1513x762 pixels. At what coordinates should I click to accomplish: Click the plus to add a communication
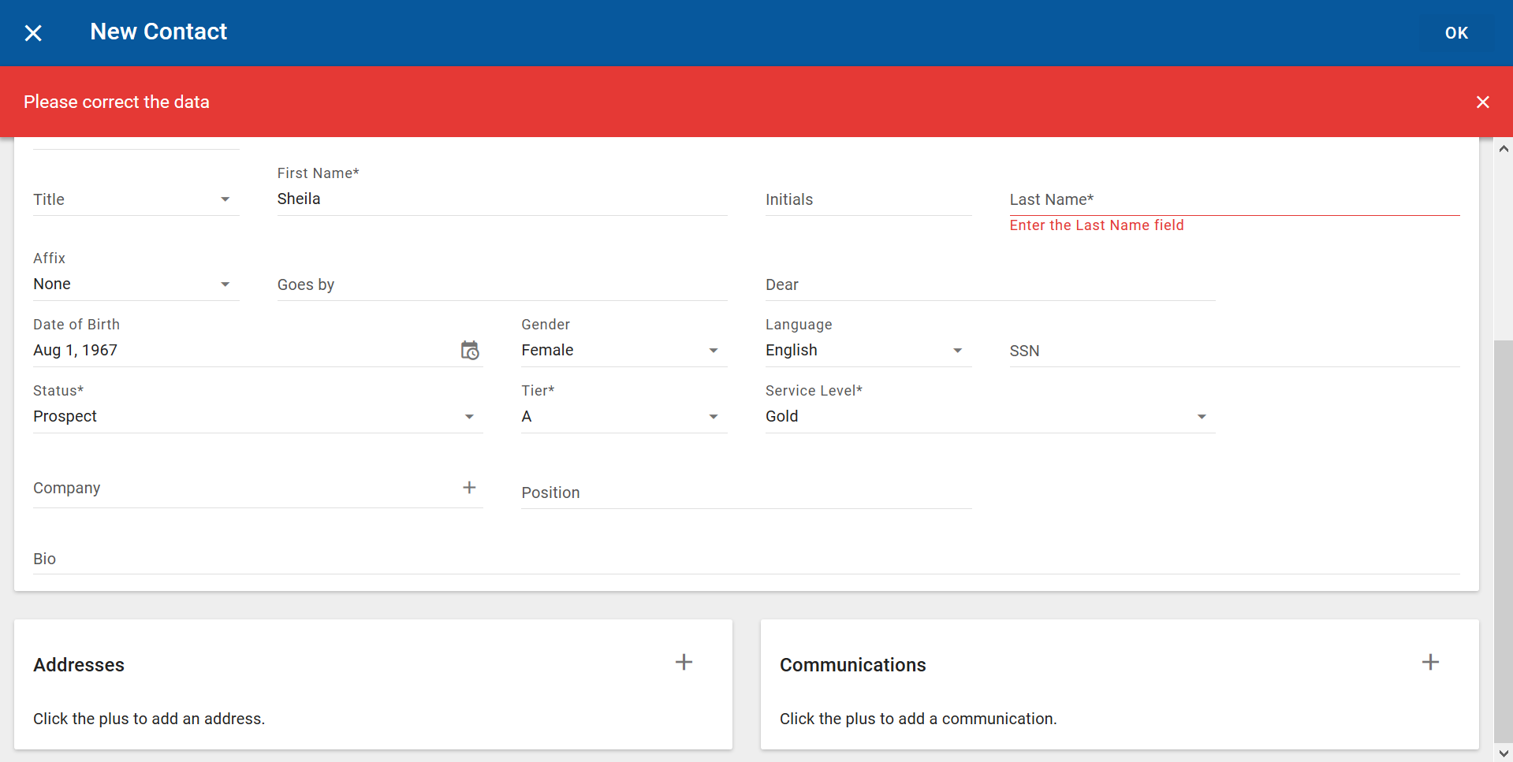(1429, 662)
